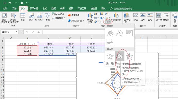Click the 告诉我你想要做什么 search box

[x=121, y=9]
